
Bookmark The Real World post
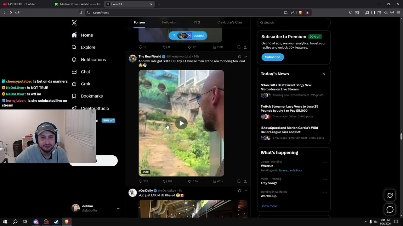pyautogui.click(x=239, y=181)
